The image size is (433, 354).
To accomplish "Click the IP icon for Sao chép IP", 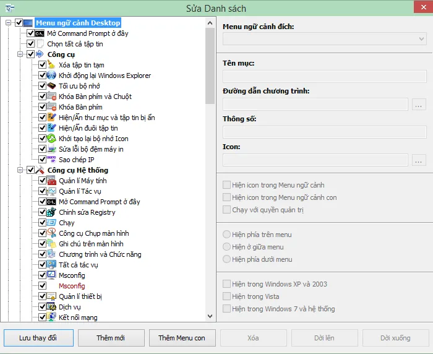I will point(51,159).
